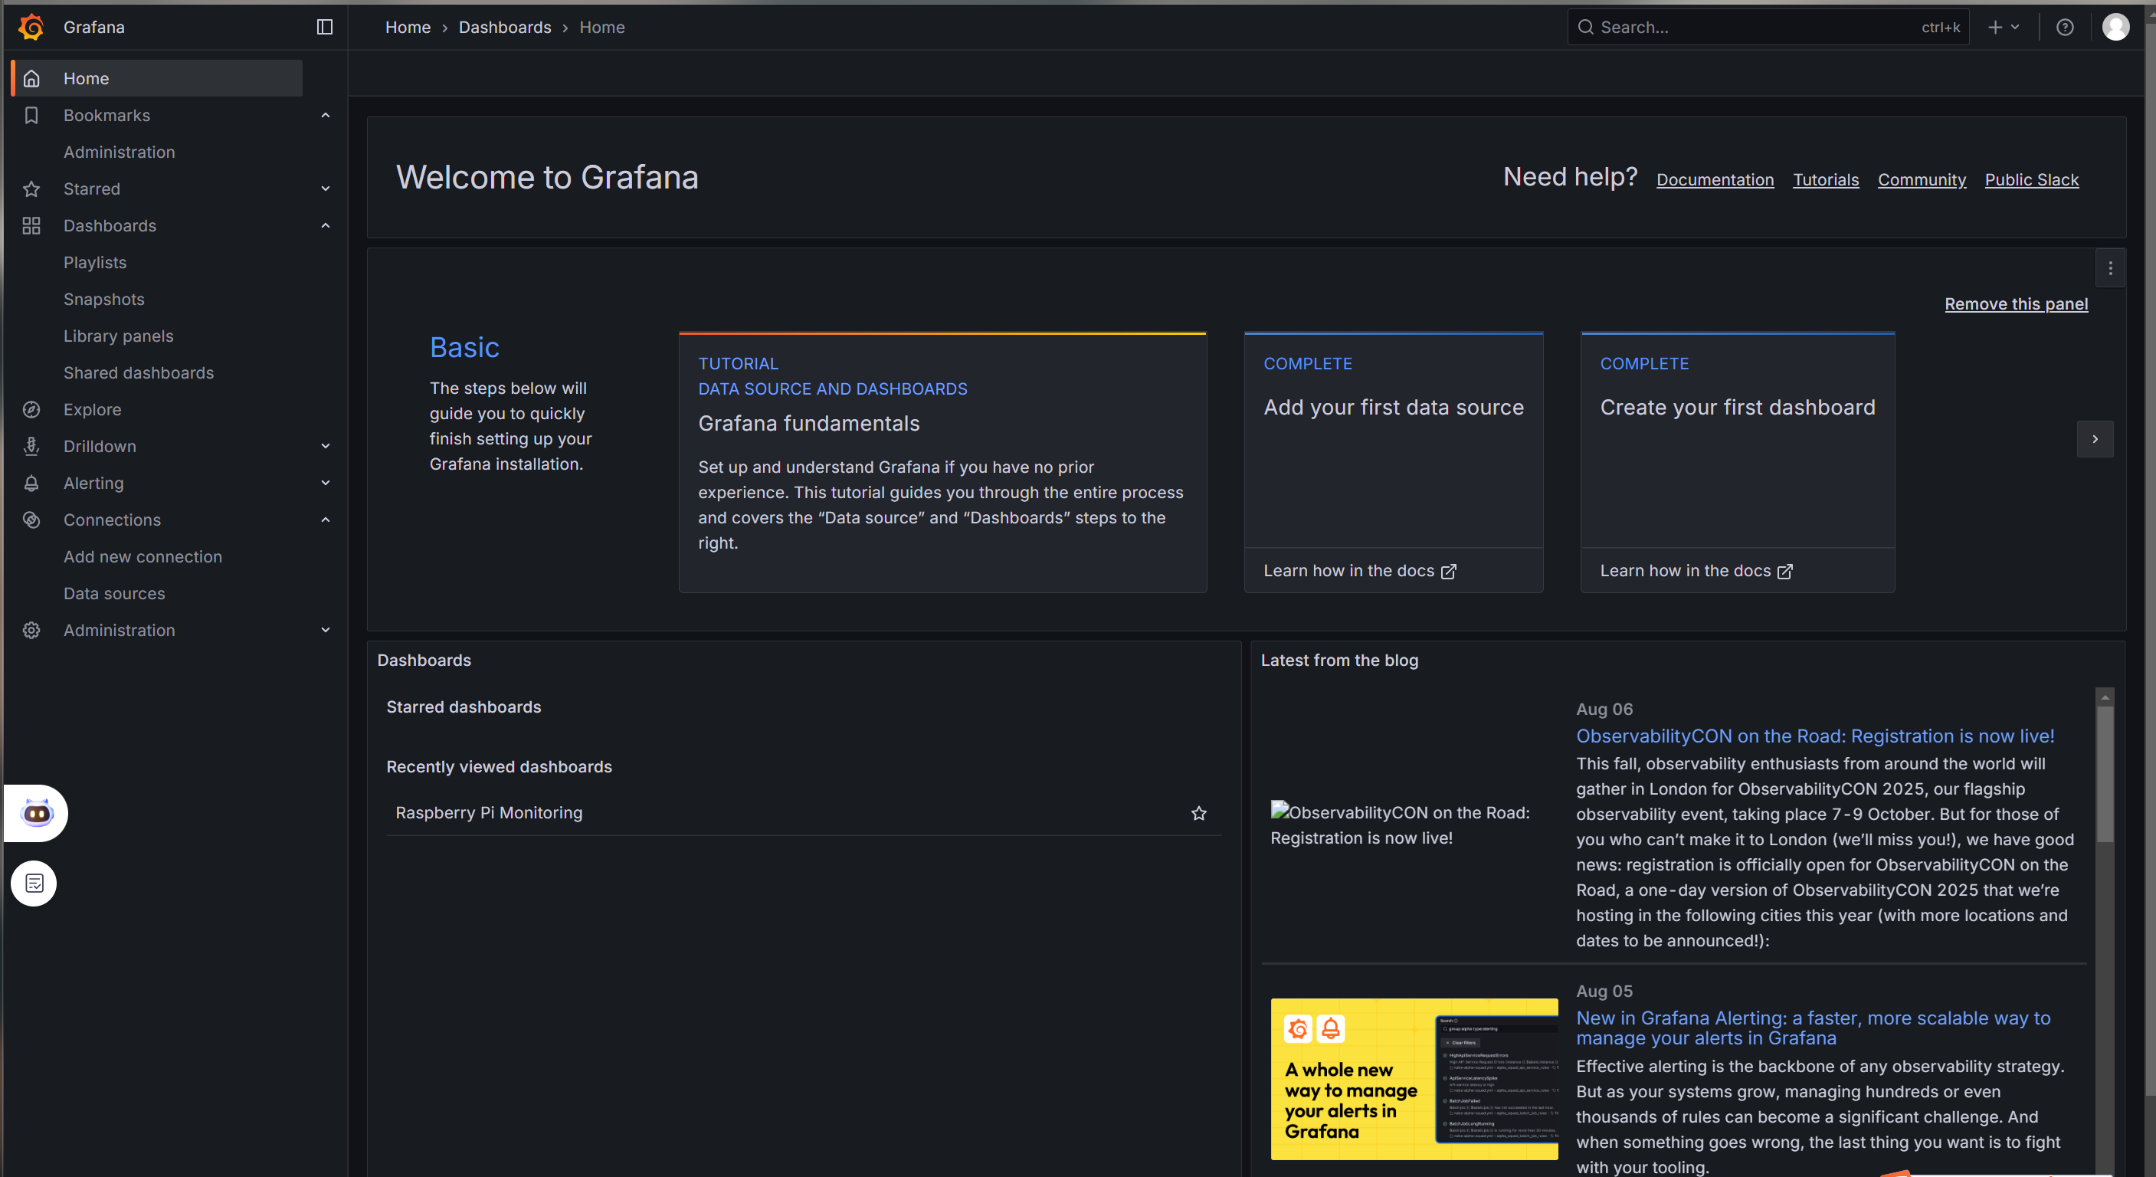Click the Grafana logo icon
The width and height of the screenshot is (2156, 1177).
[x=32, y=27]
